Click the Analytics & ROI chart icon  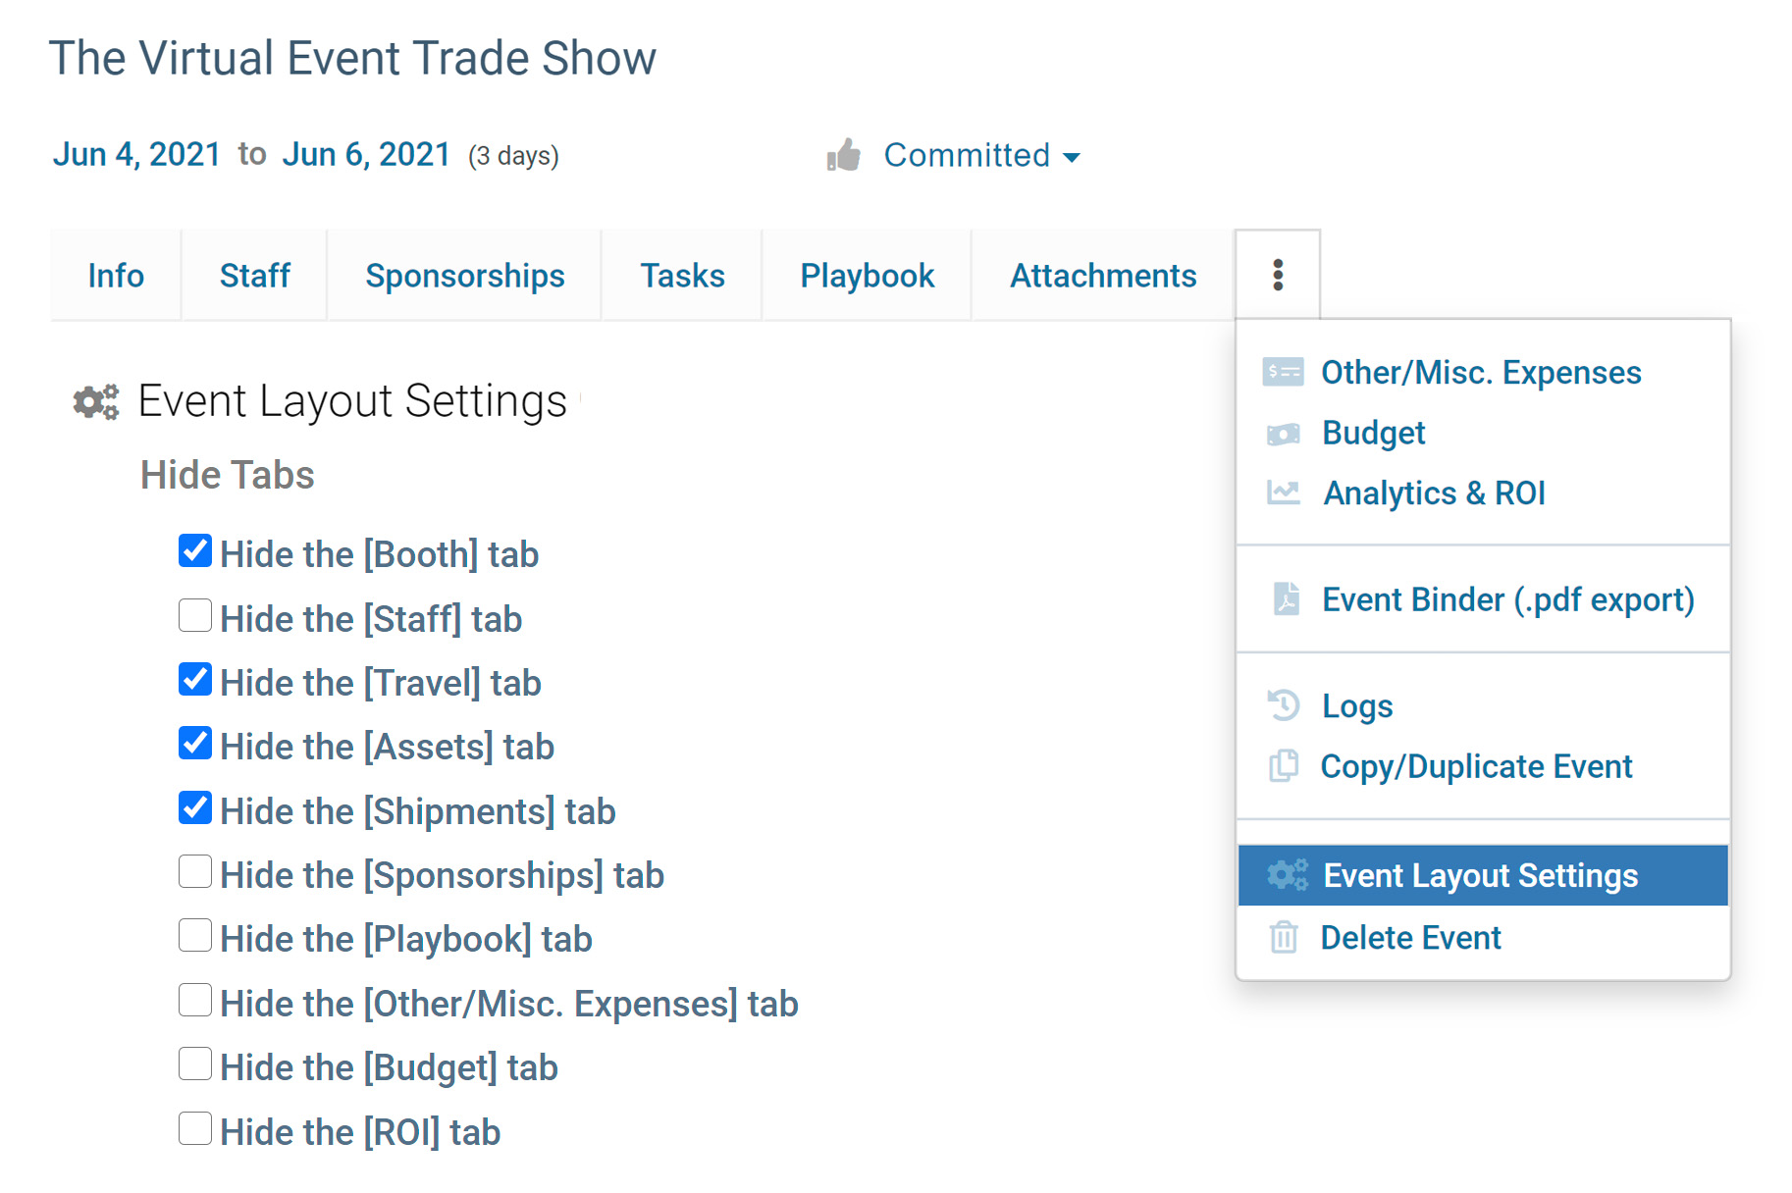click(x=1283, y=493)
